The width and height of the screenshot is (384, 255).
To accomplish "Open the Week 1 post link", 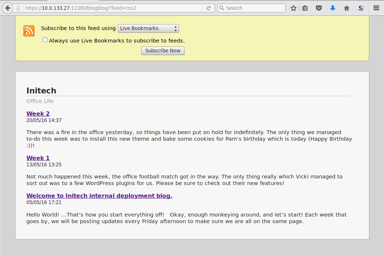I will (38, 158).
